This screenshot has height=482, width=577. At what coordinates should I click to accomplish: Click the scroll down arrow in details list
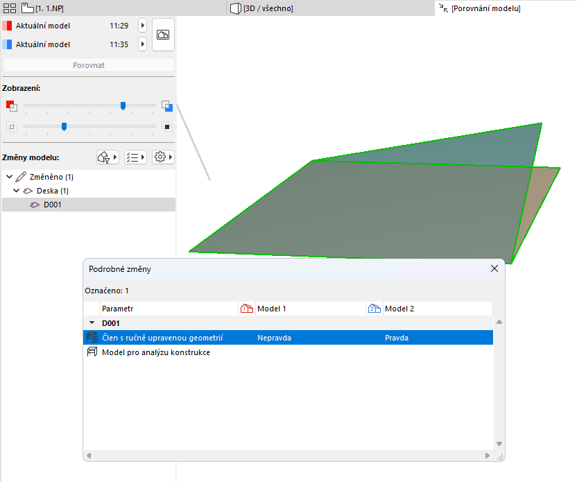coord(499,444)
